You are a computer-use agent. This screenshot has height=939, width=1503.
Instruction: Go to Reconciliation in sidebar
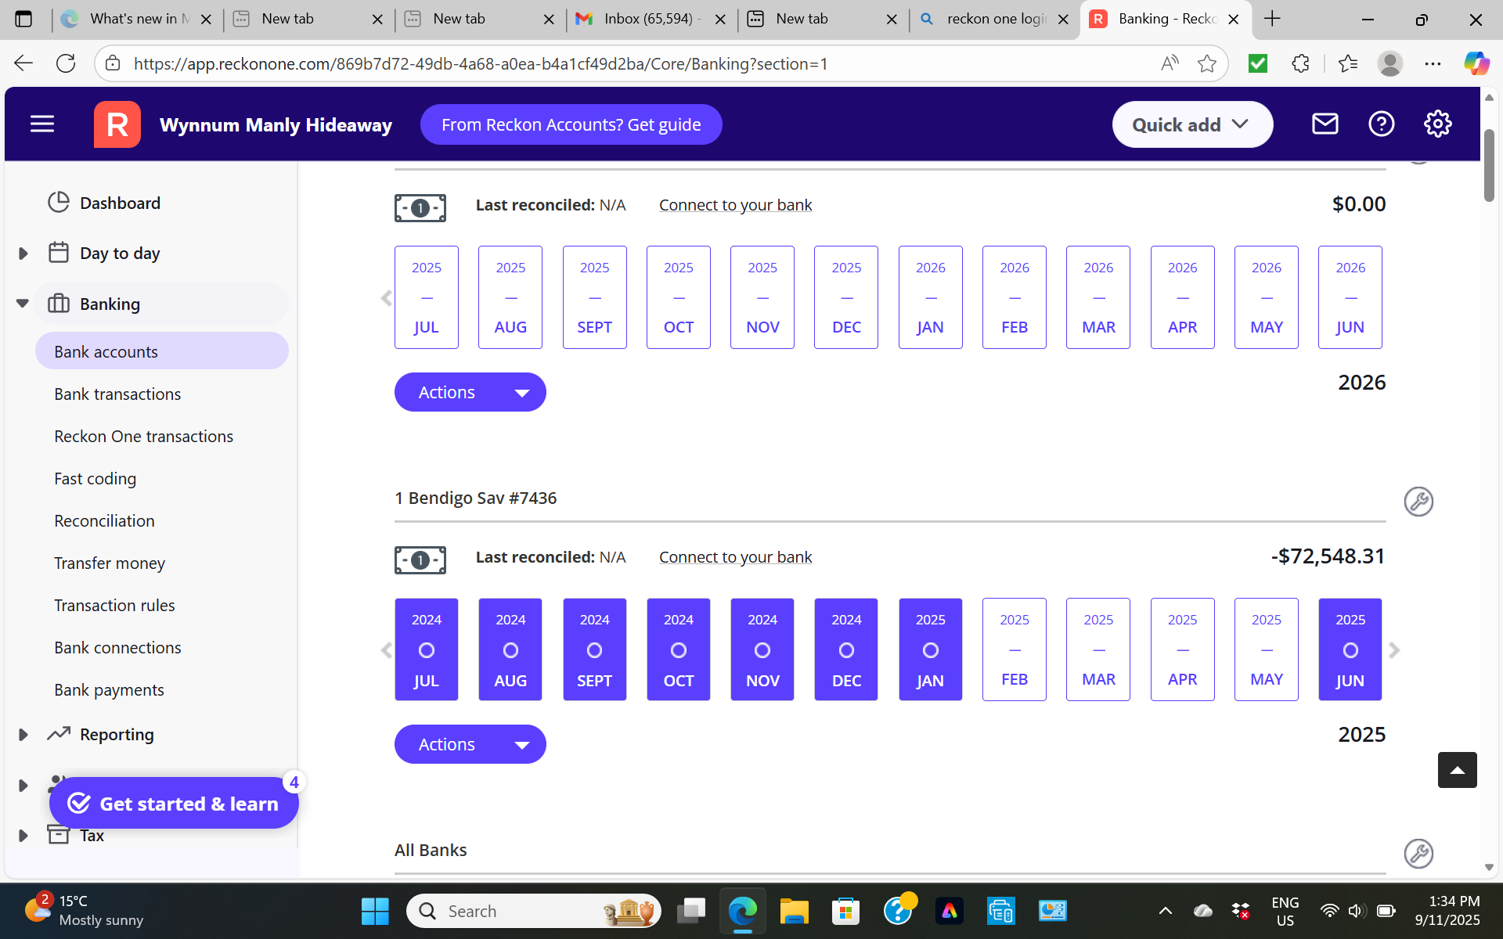point(104,521)
